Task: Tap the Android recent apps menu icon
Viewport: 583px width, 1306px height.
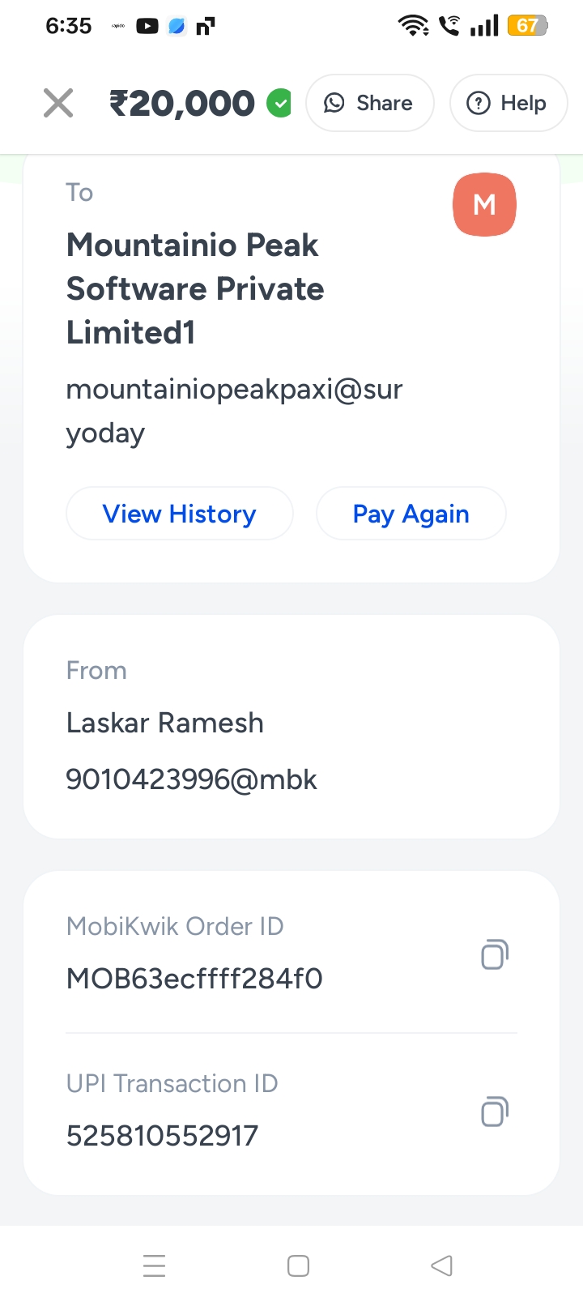Action: (154, 1265)
